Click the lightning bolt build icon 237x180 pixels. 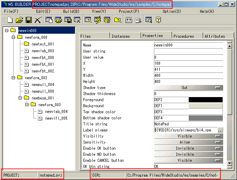click(x=98, y=20)
